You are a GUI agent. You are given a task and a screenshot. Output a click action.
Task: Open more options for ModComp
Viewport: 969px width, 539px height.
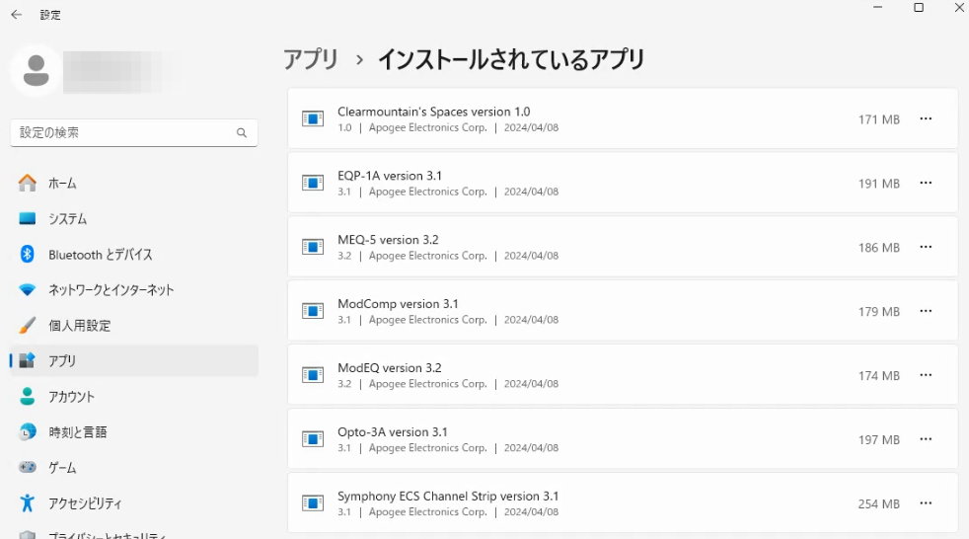[x=926, y=311]
